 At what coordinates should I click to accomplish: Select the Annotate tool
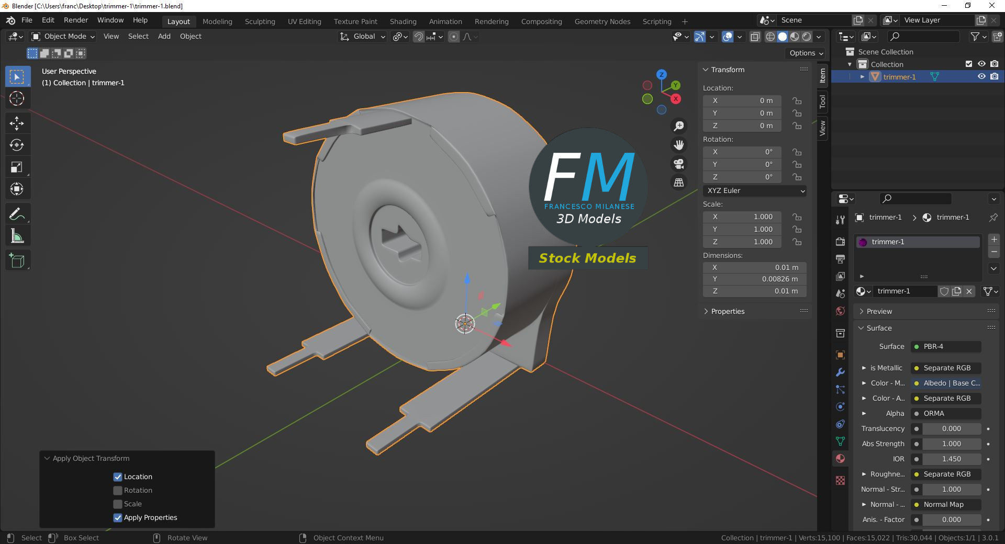(x=17, y=214)
